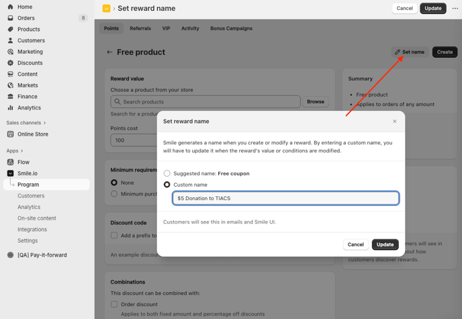Switch to the Referrals tab
This screenshot has width=462, height=319.
click(x=140, y=28)
